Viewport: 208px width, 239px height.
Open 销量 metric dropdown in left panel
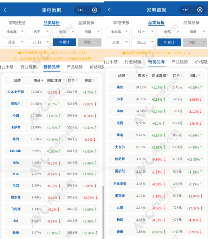(x=90, y=32)
